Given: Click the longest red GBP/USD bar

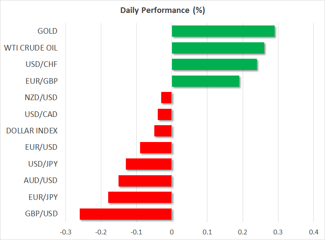Looking at the screenshot, I should tap(126, 214).
